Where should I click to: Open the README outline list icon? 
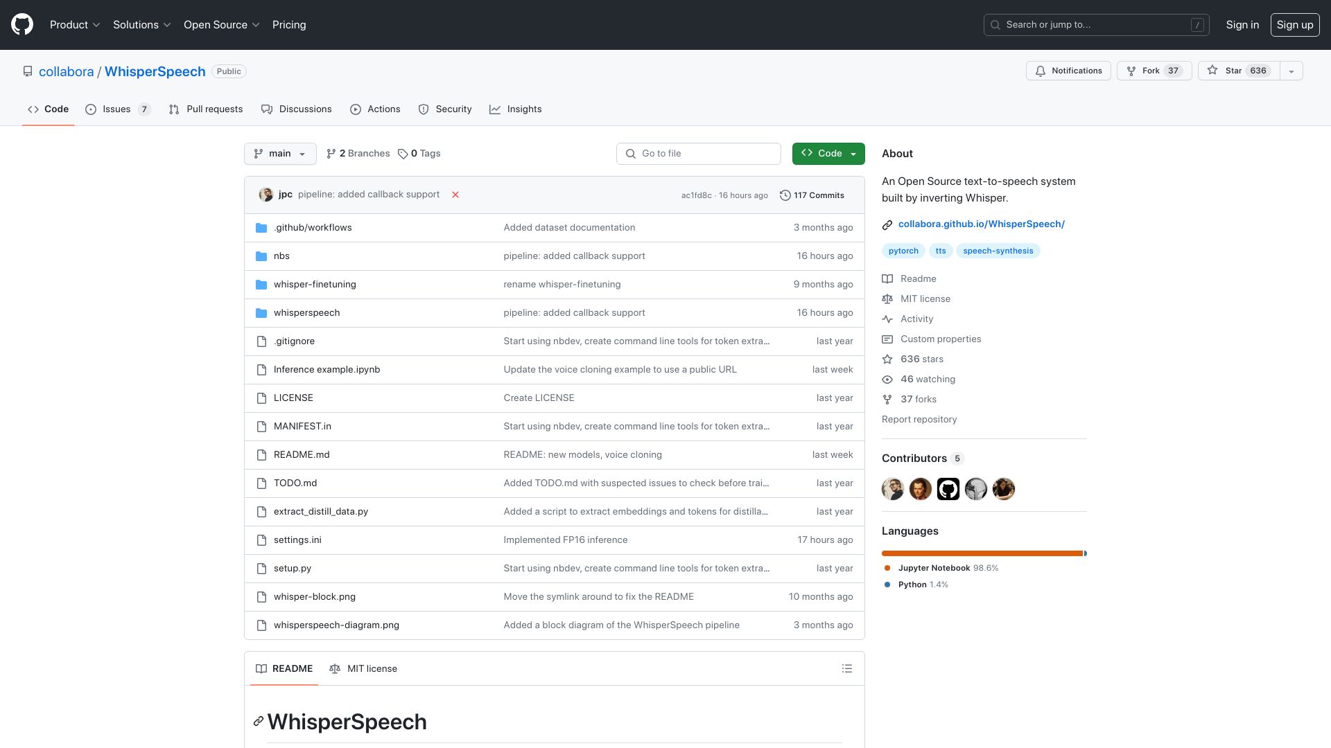coord(846,669)
